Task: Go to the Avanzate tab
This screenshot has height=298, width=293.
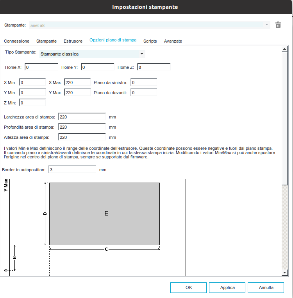Action: coord(173,41)
